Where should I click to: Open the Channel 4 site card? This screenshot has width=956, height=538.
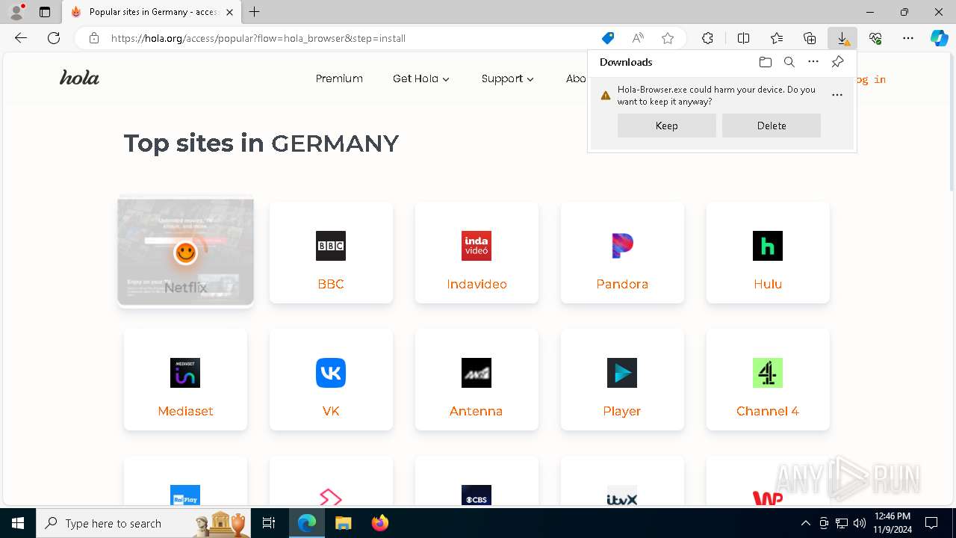pyautogui.click(x=768, y=380)
